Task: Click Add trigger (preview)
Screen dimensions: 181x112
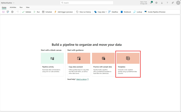Action: pyautogui.click(x=63, y=12)
